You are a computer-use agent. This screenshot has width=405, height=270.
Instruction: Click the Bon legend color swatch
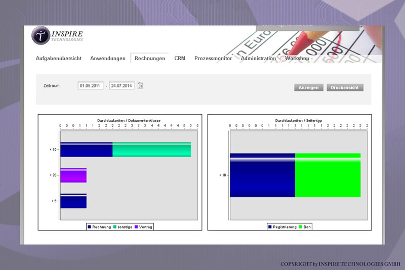tap(300, 227)
